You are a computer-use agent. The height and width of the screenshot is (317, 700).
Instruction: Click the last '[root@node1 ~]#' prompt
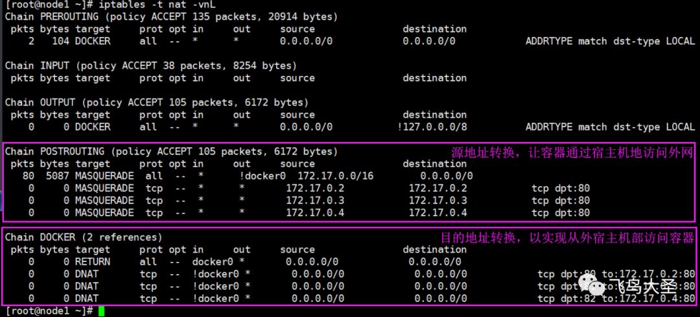click(49, 311)
